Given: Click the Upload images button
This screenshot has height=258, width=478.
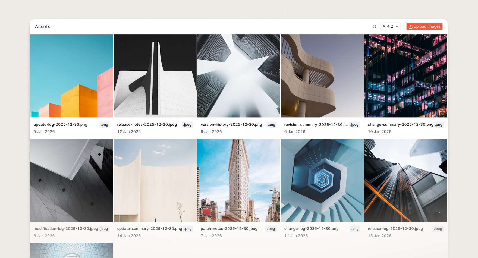Looking at the screenshot, I should click(x=424, y=27).
